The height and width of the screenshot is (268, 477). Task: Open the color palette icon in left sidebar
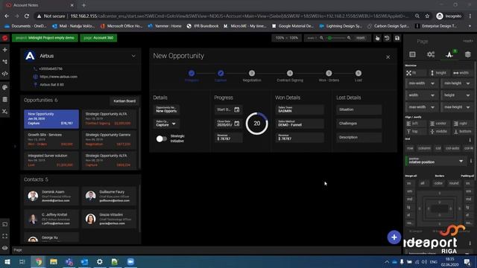[x=5, y=88]
